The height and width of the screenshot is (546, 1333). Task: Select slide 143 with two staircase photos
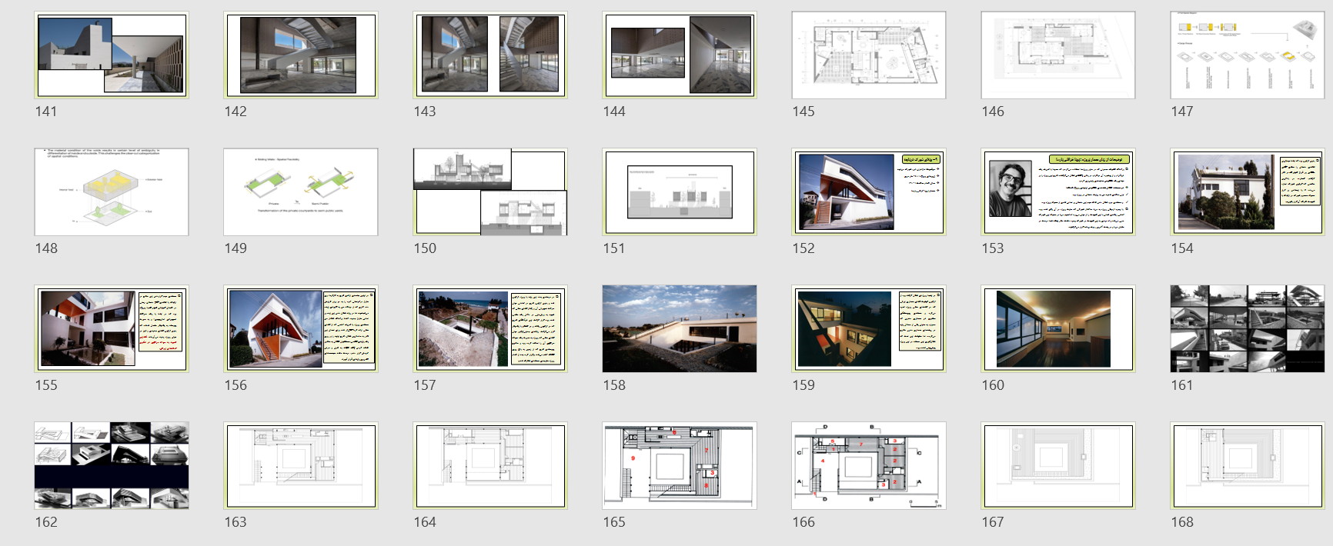[x=489, y=55]
